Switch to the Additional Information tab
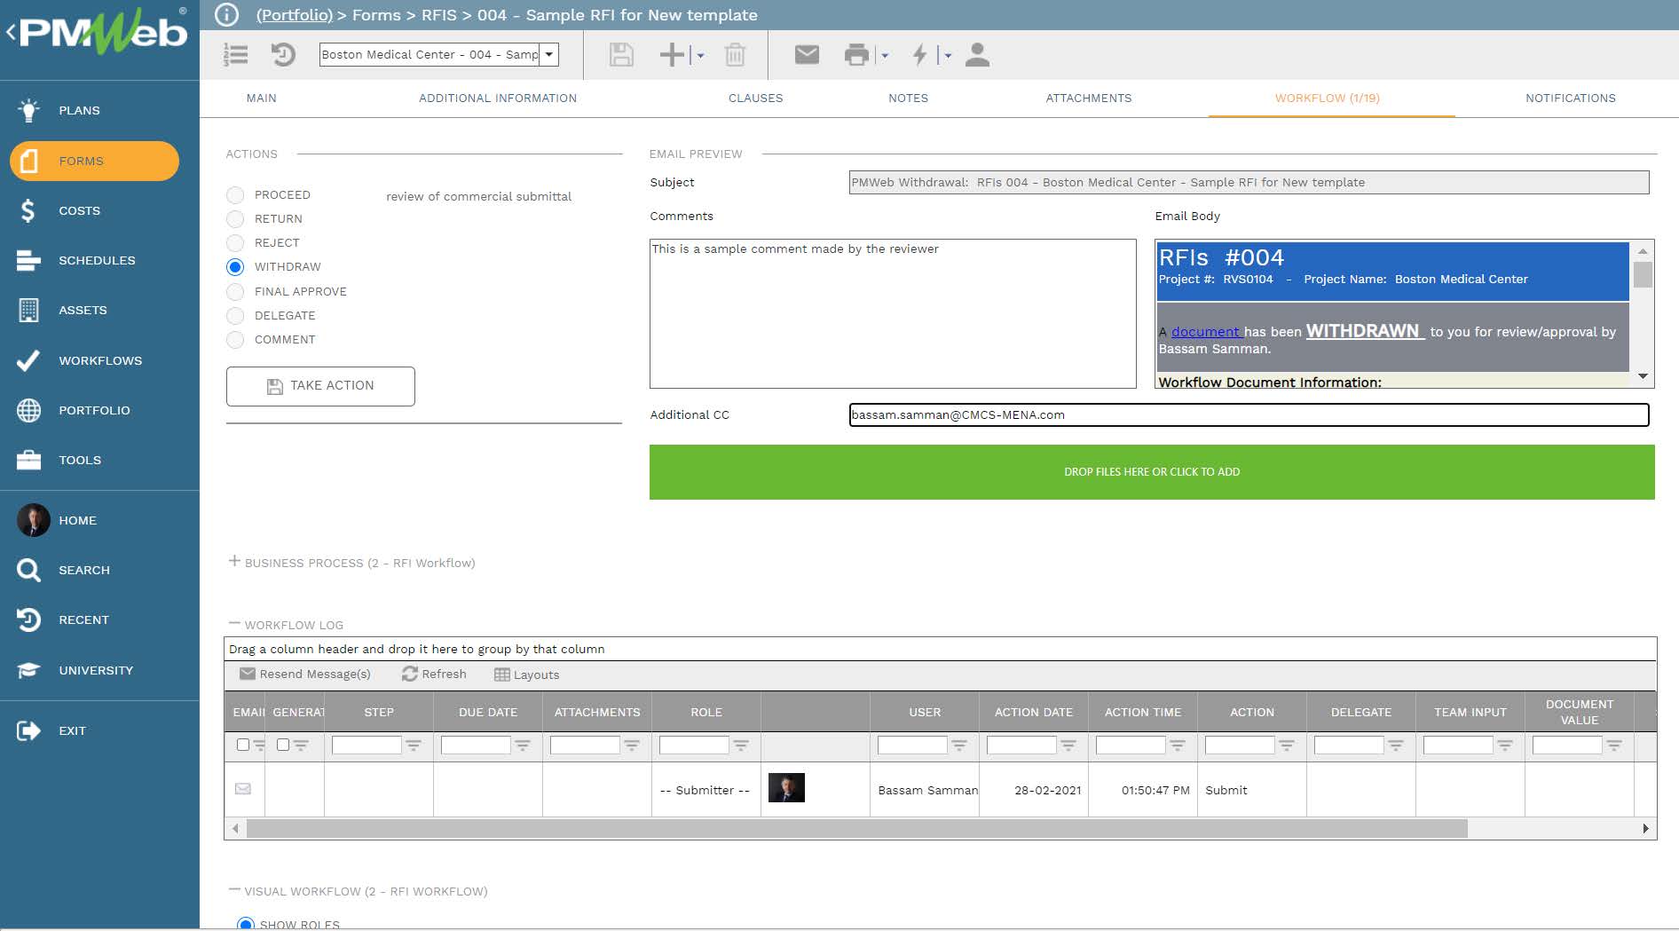The image size is (1679, 931). tap(498, 99)
